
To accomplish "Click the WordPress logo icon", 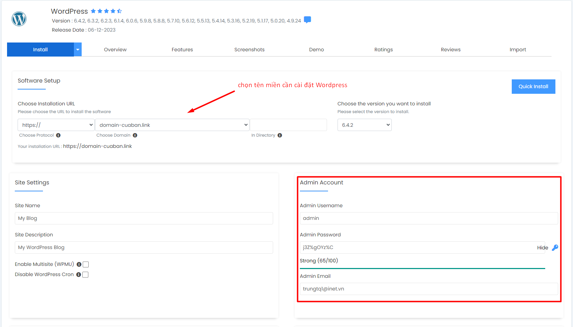I will [19, 19].
